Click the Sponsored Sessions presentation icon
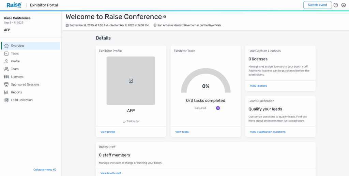This screenshot has height=176, width=349. (6, 85)
